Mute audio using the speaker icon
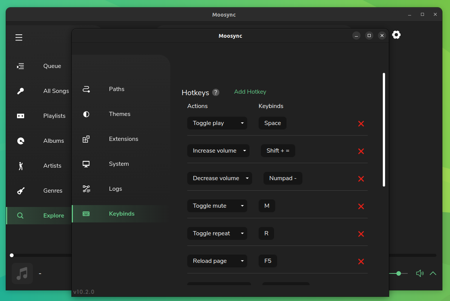The height and width of the screenshot is (301, 450). tap(420, 273)
